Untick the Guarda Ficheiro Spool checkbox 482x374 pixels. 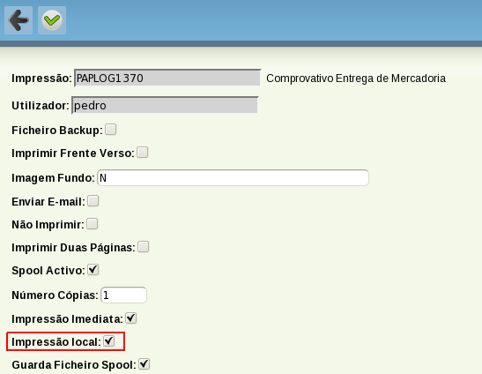point(145,364)
